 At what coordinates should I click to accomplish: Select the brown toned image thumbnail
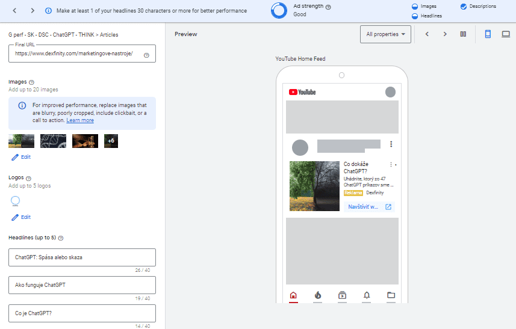(x=85, y=141)
